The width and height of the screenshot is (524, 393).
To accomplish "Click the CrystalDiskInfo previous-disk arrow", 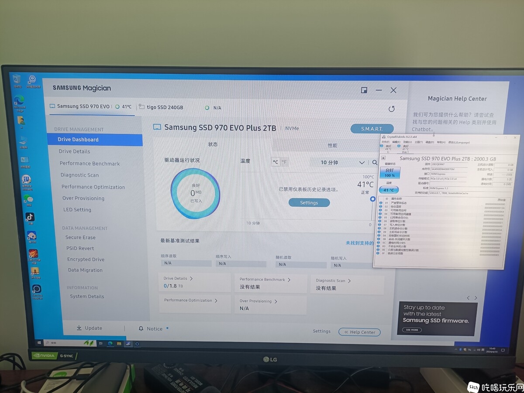I will point(383,158).
